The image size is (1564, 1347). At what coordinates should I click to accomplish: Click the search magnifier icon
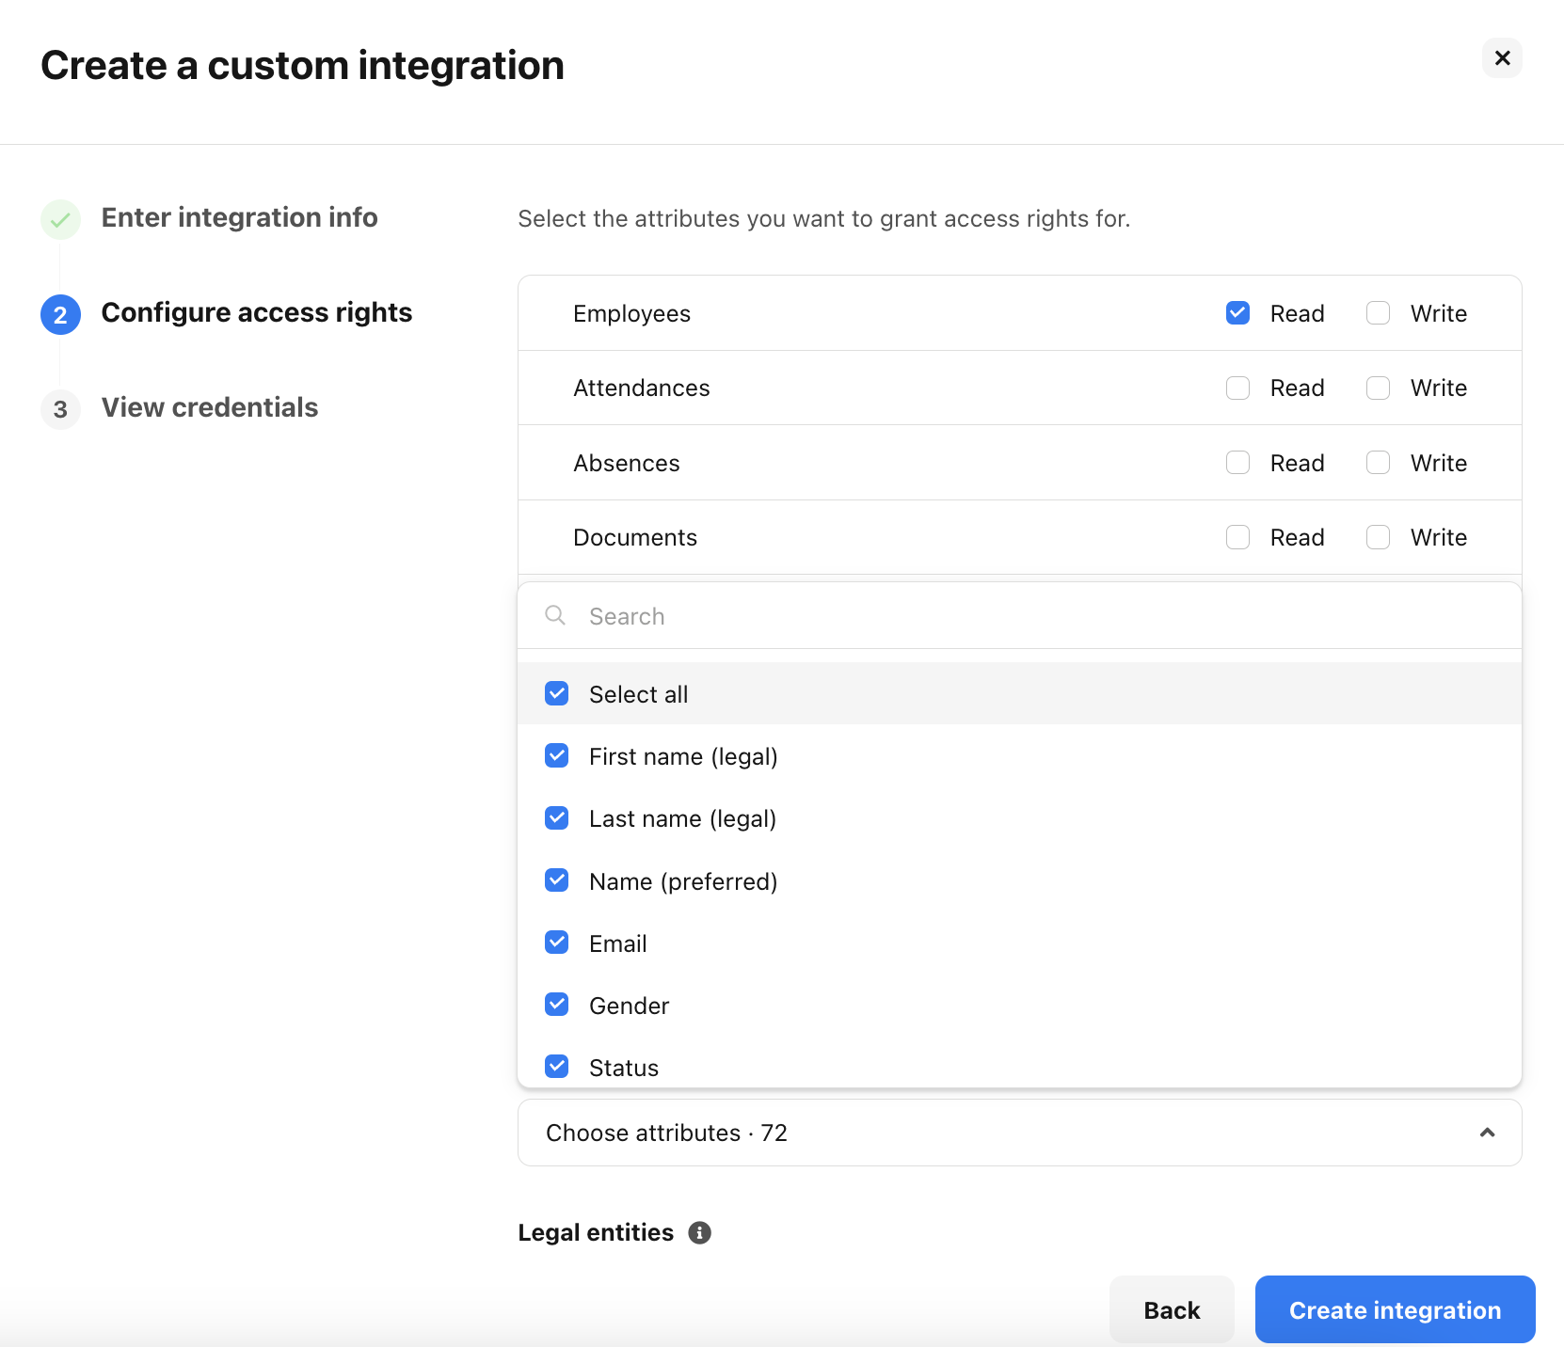pos(555,615)
